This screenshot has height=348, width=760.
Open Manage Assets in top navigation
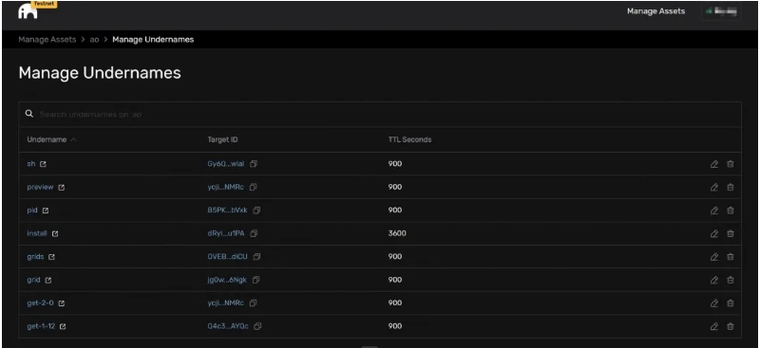[x=655, y=11]
